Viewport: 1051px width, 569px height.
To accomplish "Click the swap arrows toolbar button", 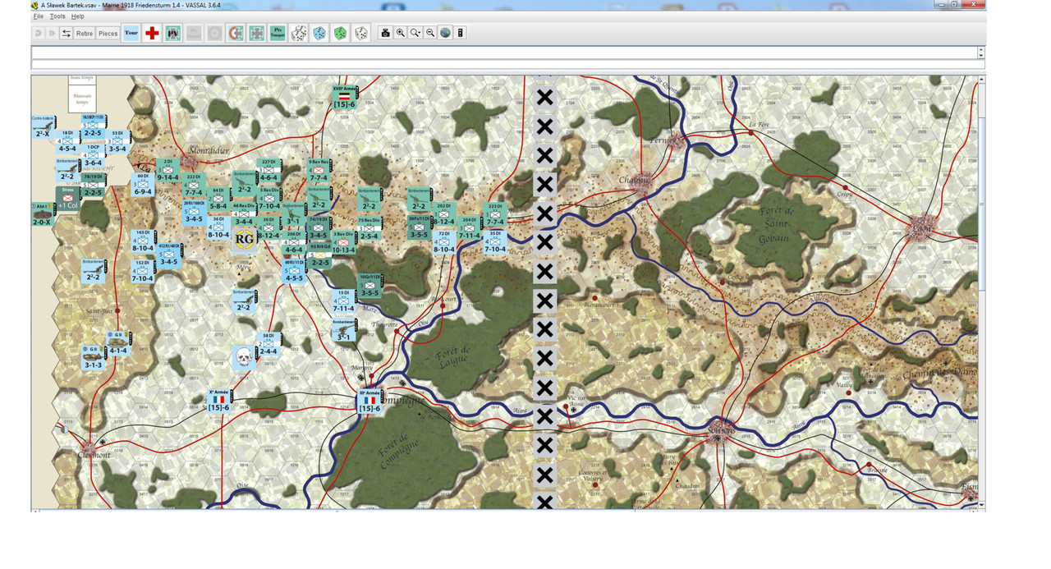I will [x=67, y=33].
